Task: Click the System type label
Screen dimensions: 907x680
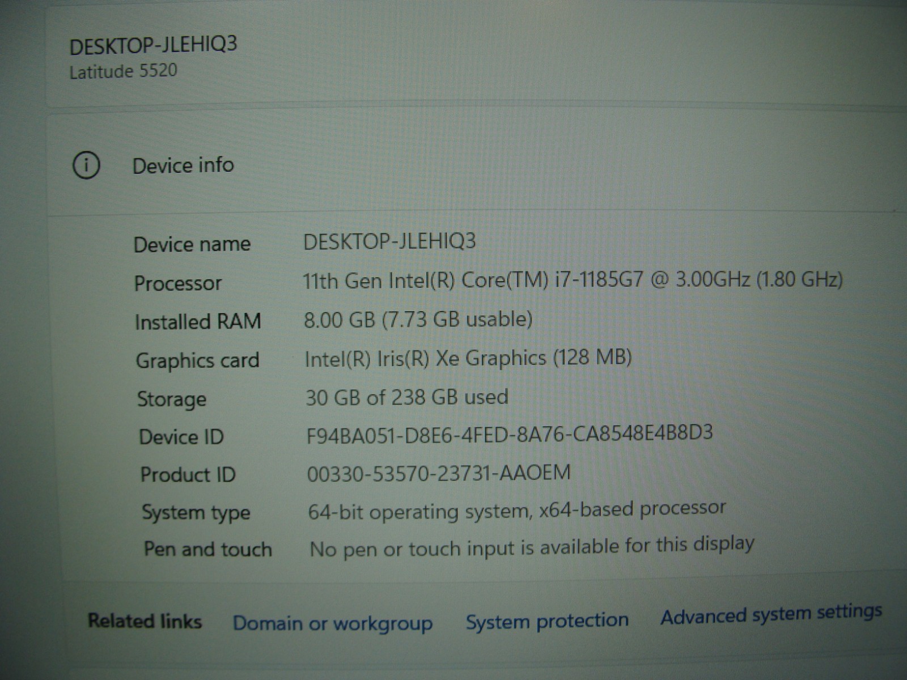Action: (196, 513)
